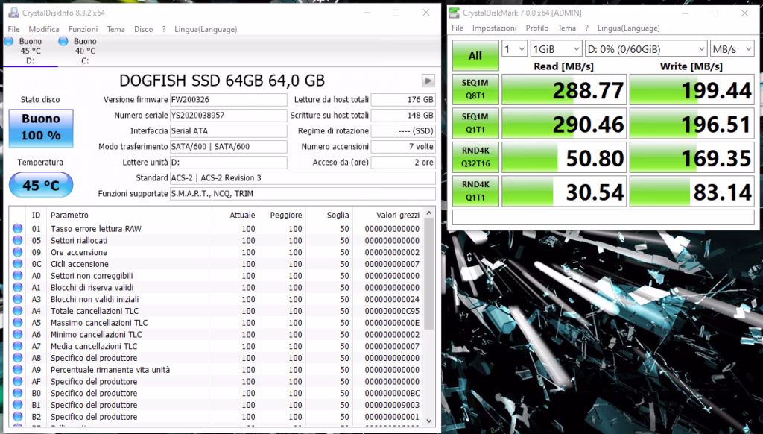
Task: Click the DOGFISH SSD 64GB drive title
Action: [x=222, y=81]
